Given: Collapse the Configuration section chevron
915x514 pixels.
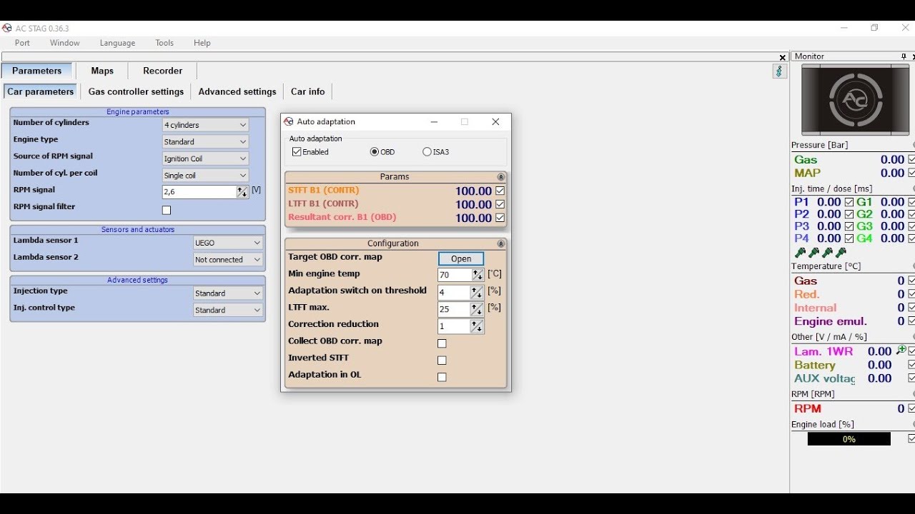Looking at the screenshot, I should (x=500, y=244).
